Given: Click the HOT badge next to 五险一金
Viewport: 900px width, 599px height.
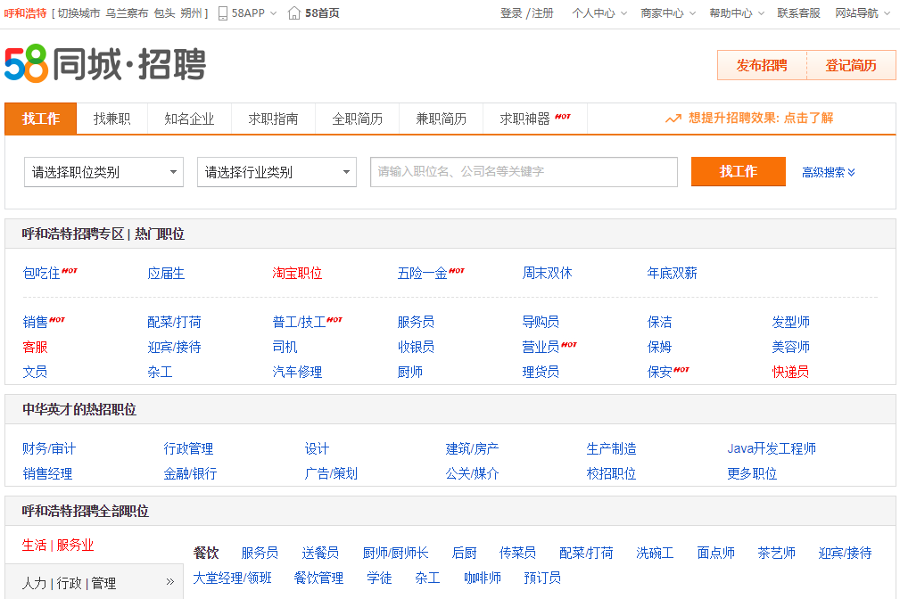Looking at the screenshot, I should 457,270.
